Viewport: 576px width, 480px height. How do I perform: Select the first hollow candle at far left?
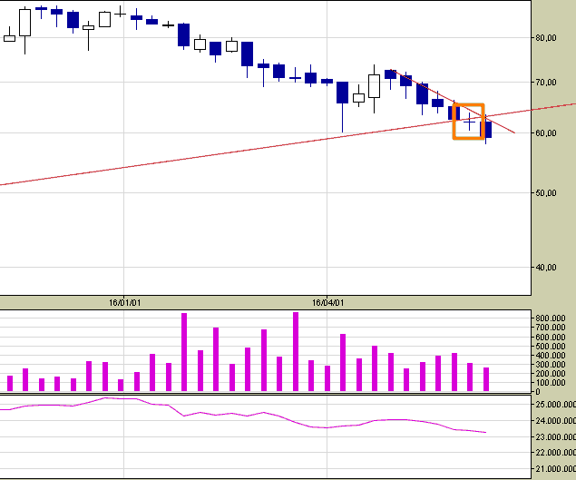(x=9, y=37)
